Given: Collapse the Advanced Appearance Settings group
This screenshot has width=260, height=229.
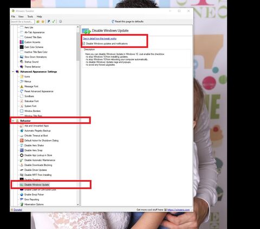Looking at the screenshot, I should (13, 72).
